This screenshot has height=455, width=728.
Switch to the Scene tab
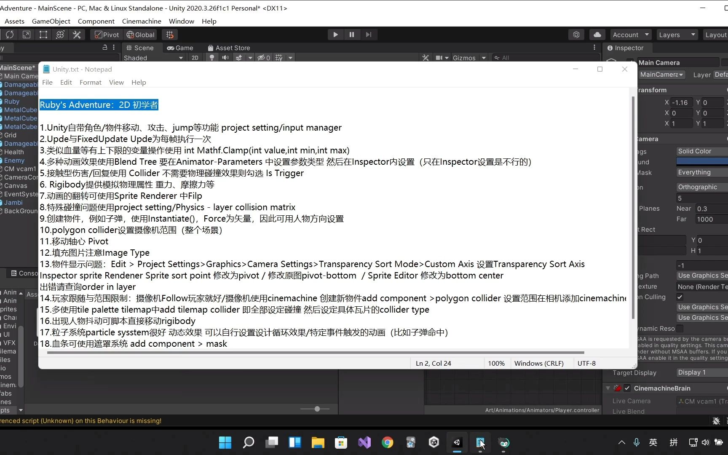pos(140,48)
